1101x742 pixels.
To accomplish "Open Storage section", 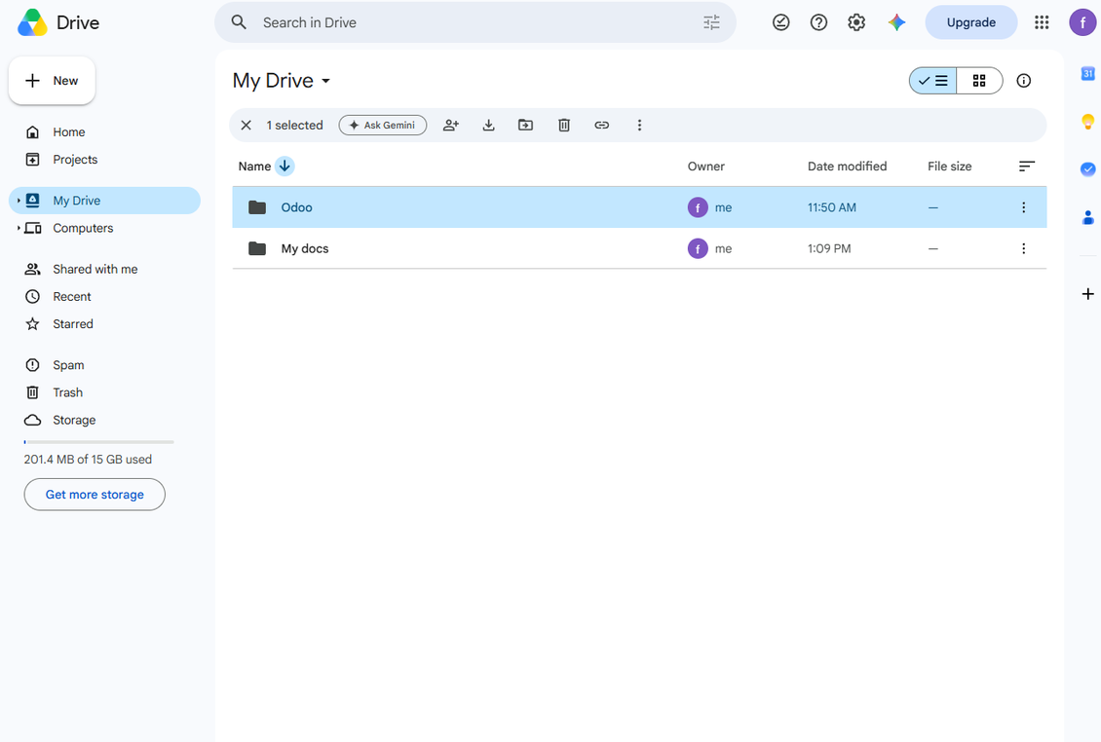I will (x=74, y=420).
